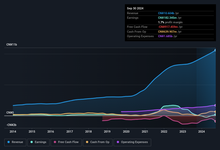Toggle the Revenue series in the legend
The image size is (220, 150).
(x=15, y=142)
